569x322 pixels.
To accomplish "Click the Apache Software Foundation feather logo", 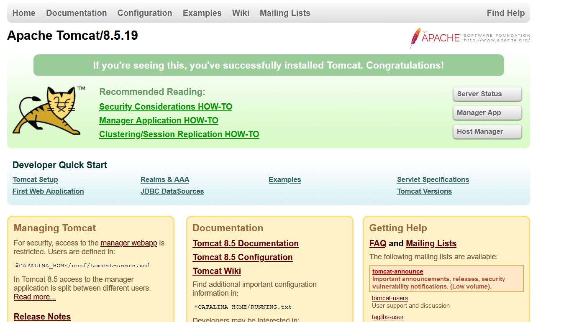I will pyautogui.click(x=470, y=38).
